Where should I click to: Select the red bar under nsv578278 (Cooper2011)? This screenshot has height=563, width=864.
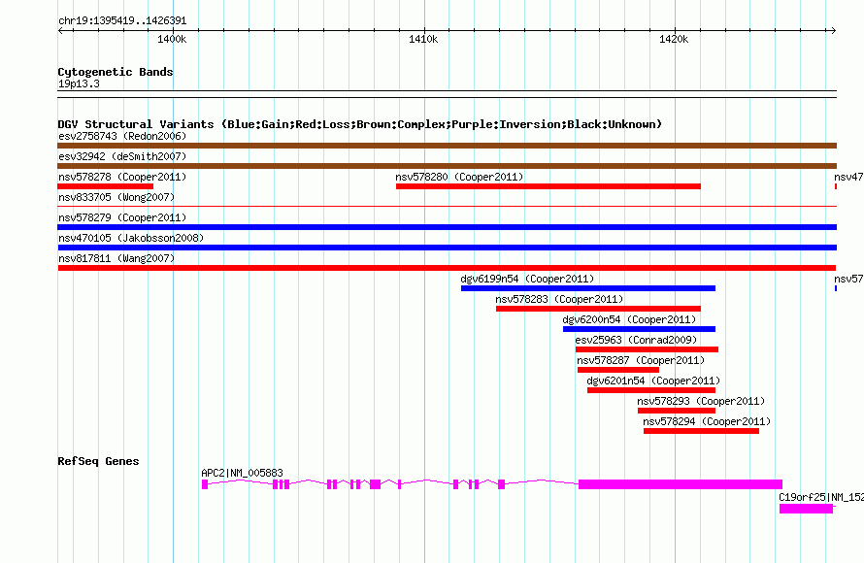105,186
